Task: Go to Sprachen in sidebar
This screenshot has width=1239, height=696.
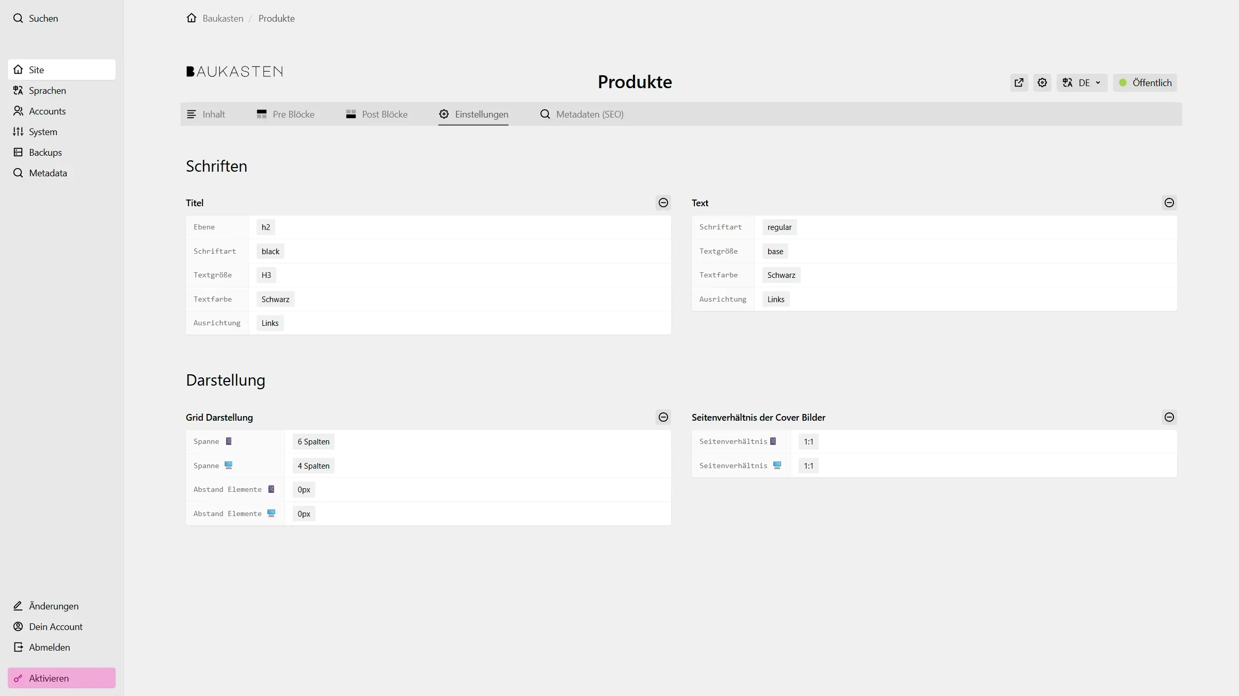Action: click(47, 90)
